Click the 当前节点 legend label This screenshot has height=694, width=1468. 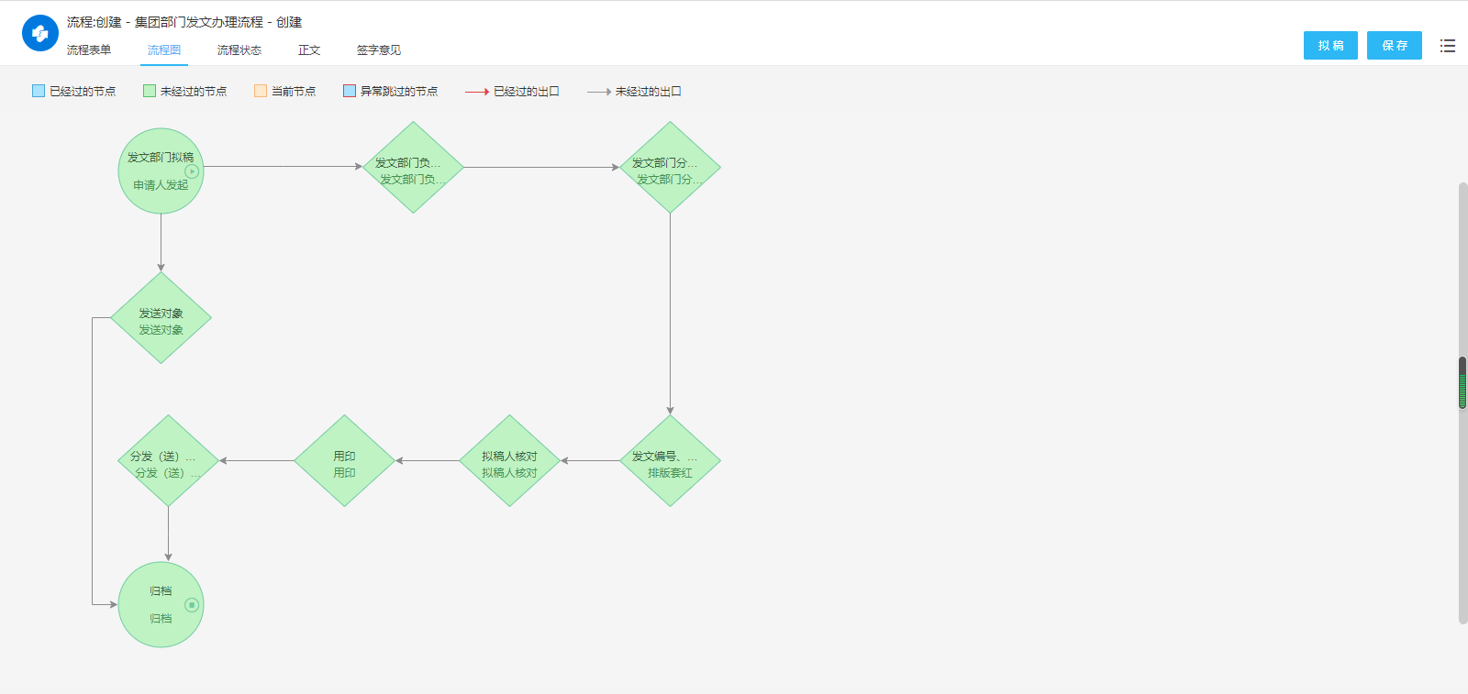(x=294, y=92)
